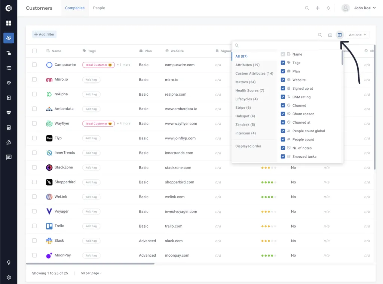383x284 pixels.
Task: Expand Wayflyer's +4 more tags
Action: click(123, 123)
